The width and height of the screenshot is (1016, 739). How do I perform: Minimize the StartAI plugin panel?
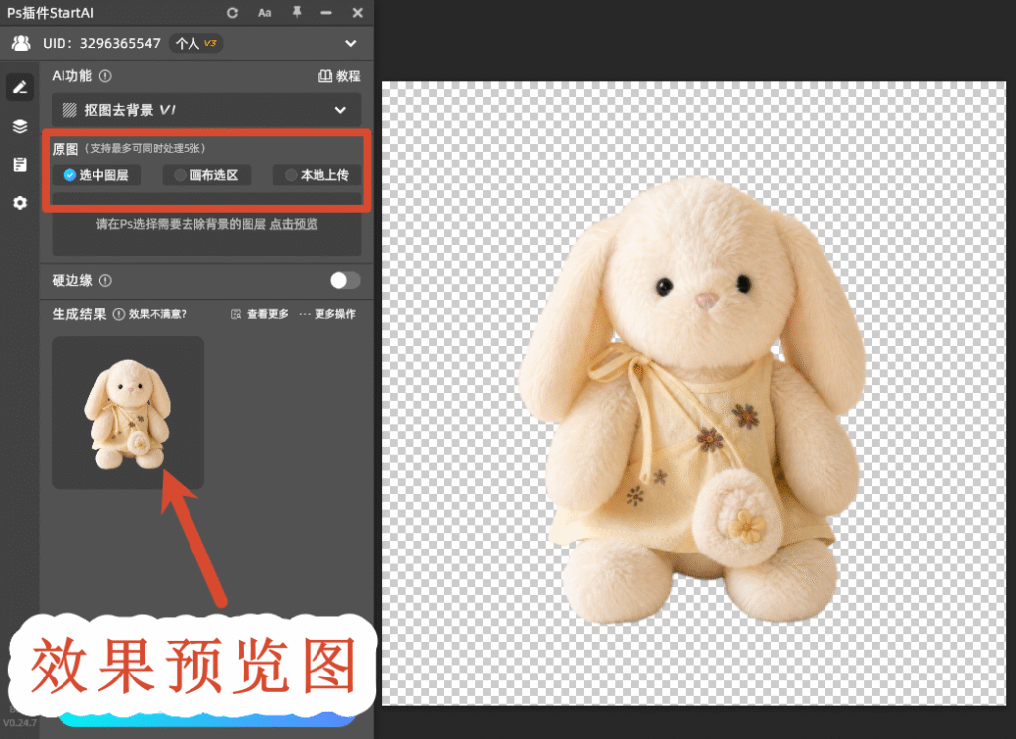click(x=326, y=12)
